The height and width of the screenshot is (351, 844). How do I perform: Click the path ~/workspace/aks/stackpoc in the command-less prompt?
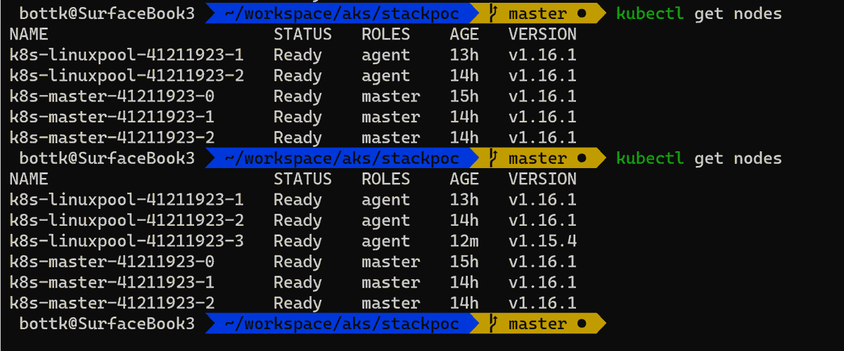(x=342, y=324)
